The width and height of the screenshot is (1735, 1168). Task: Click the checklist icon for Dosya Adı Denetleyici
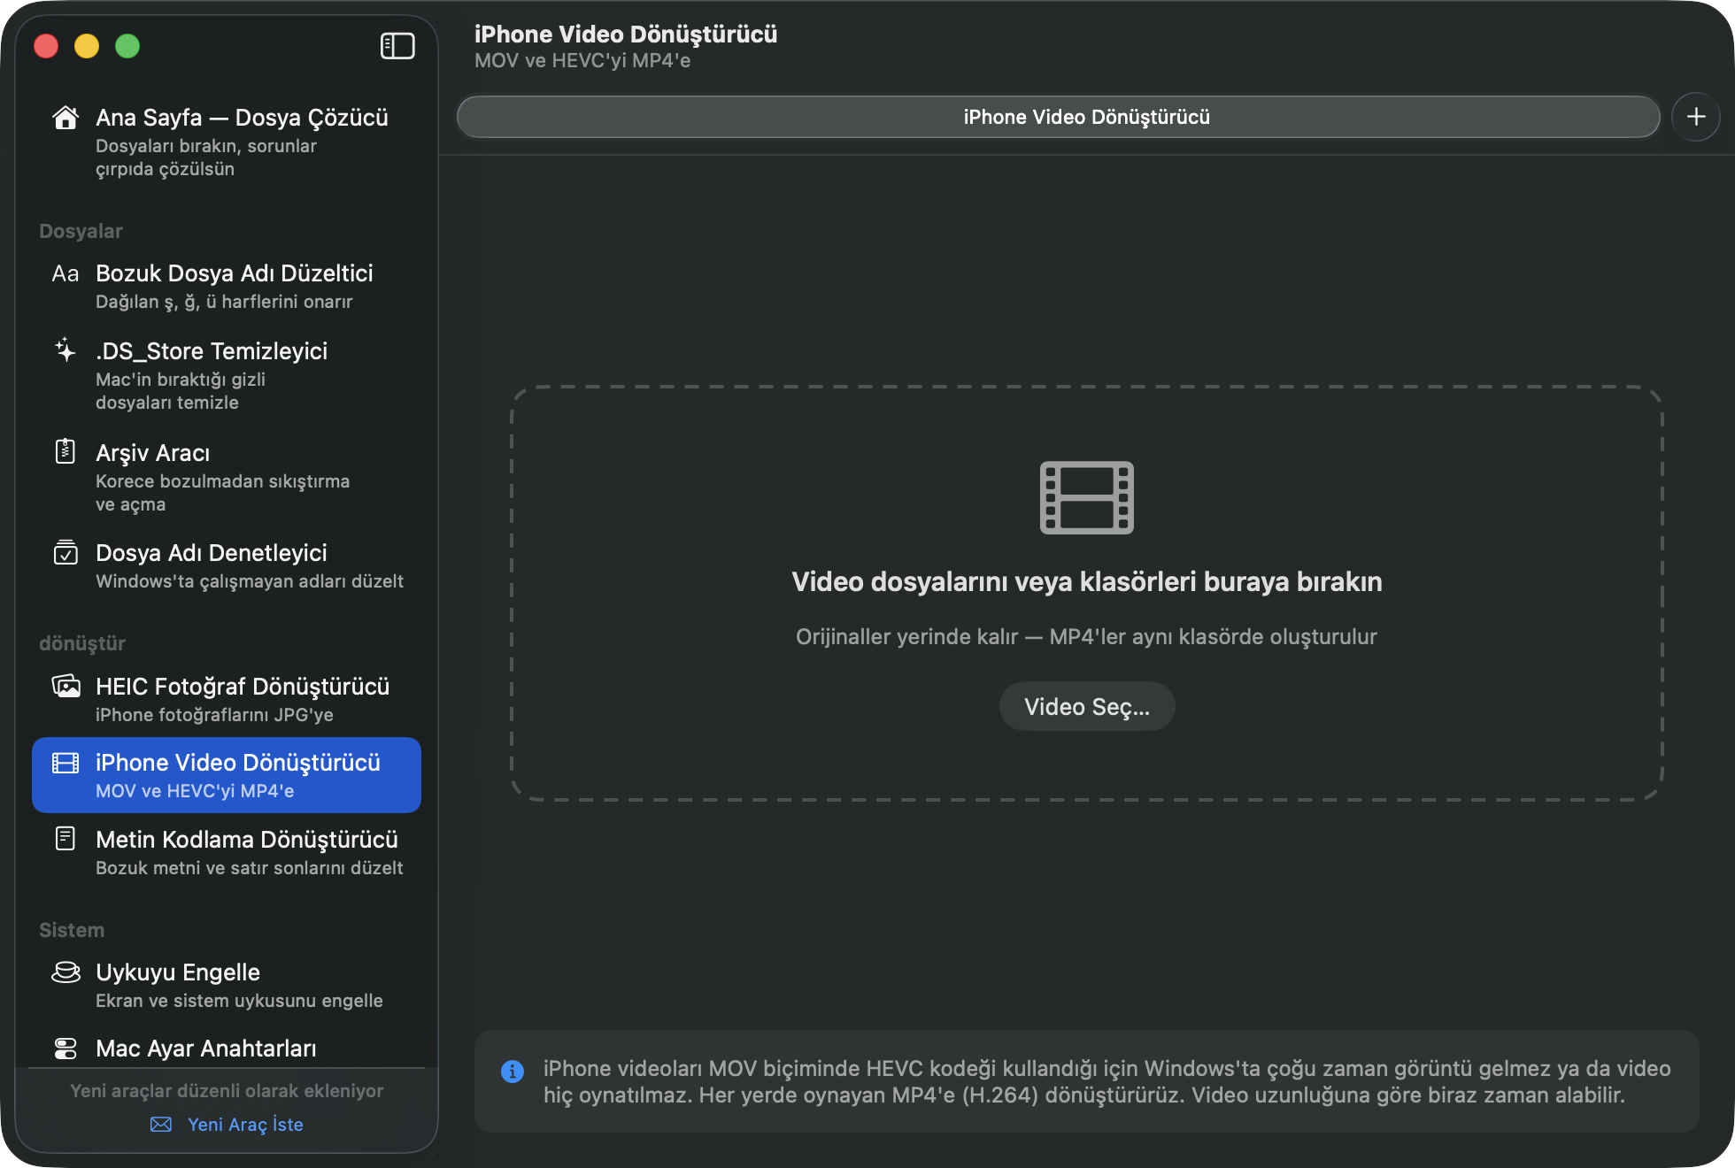(x=66, y=552)
